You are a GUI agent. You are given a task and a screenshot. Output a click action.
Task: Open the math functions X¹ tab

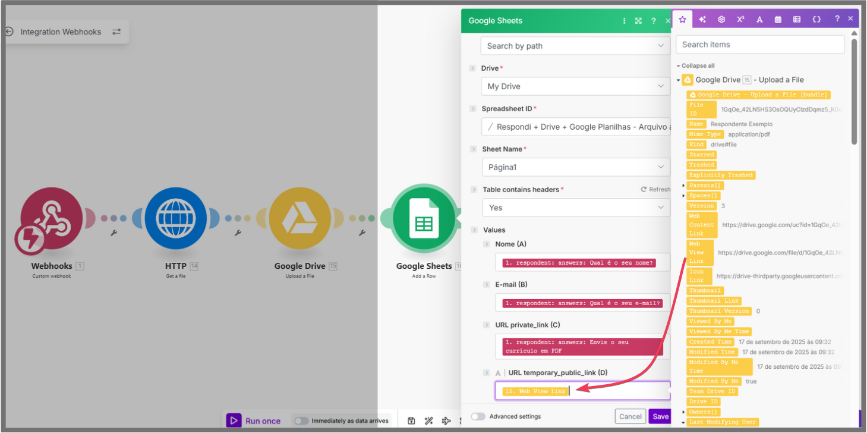point(740,19)
